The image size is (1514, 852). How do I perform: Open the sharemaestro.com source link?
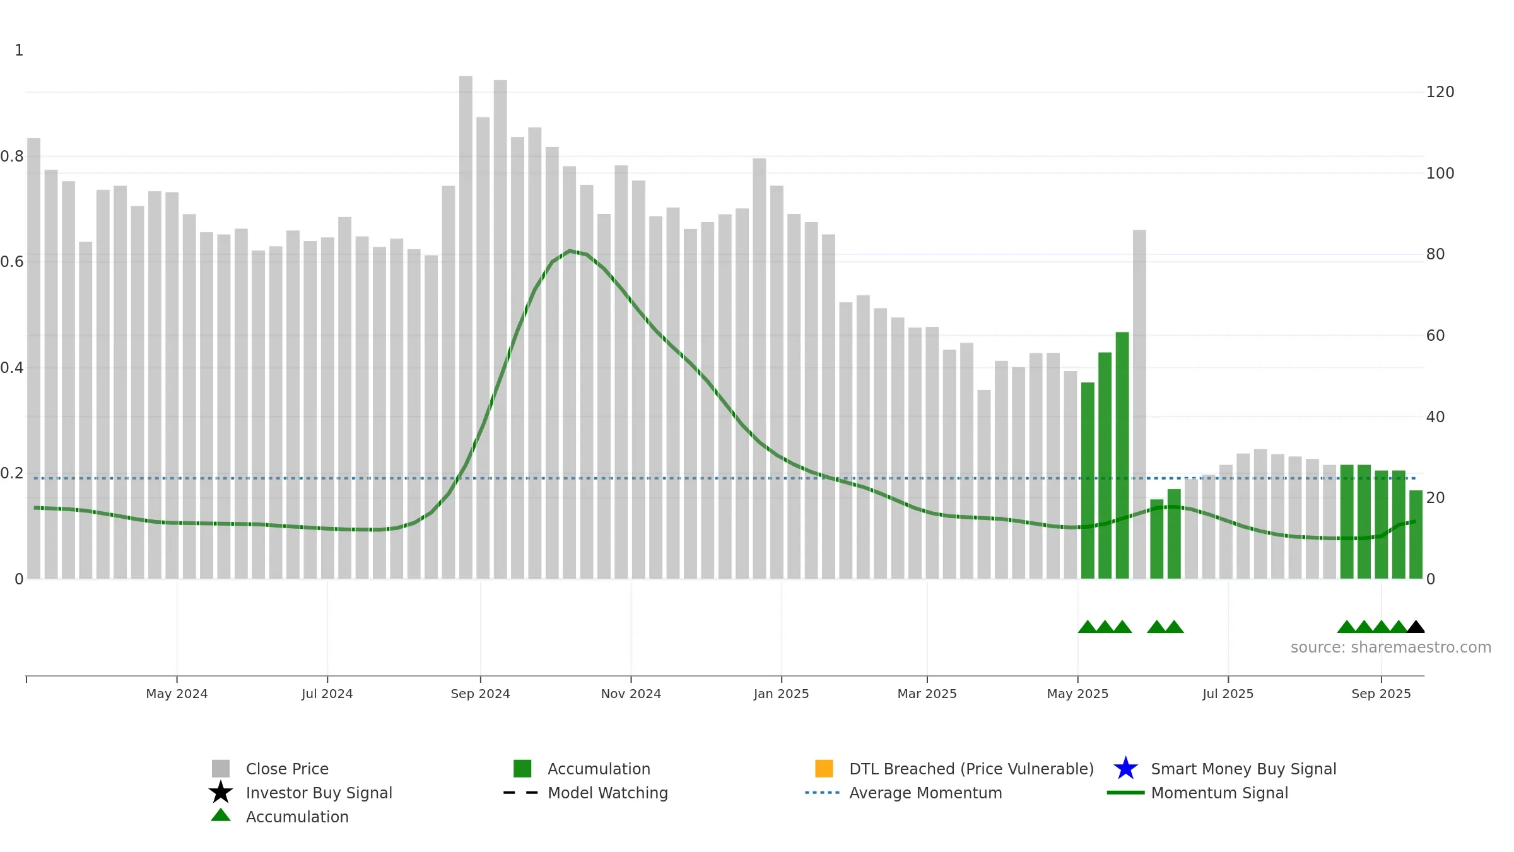tap(1391, 648)
